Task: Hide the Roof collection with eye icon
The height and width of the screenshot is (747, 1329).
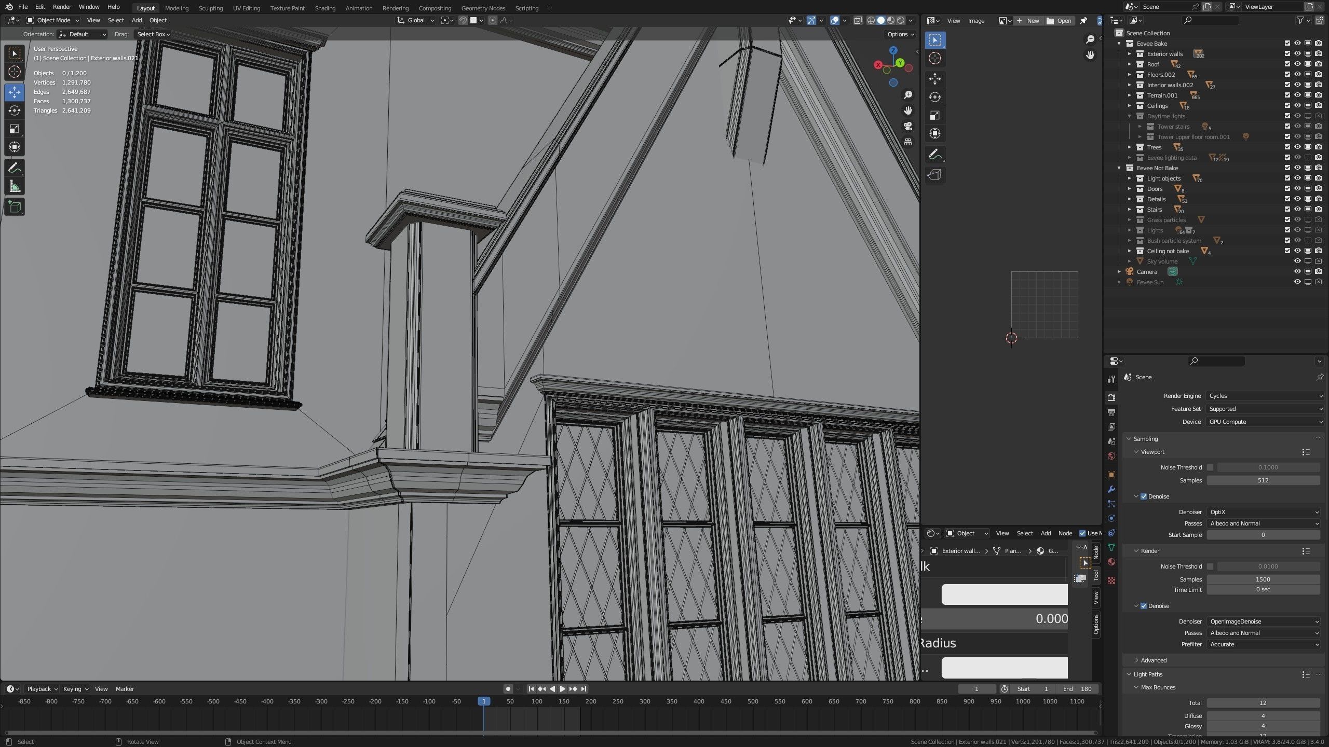Action: click(1297, 64)
